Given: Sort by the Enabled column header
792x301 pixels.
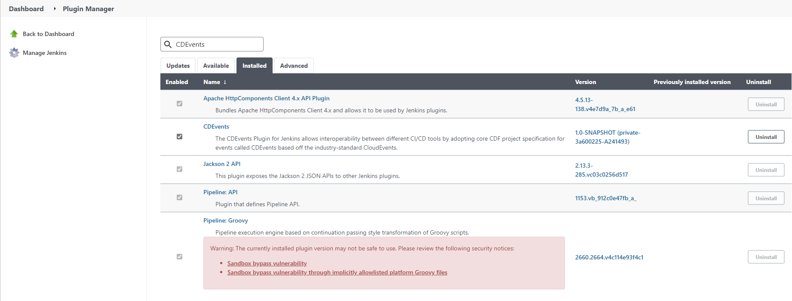Looking at the screenshot, I should click(177, 82).
